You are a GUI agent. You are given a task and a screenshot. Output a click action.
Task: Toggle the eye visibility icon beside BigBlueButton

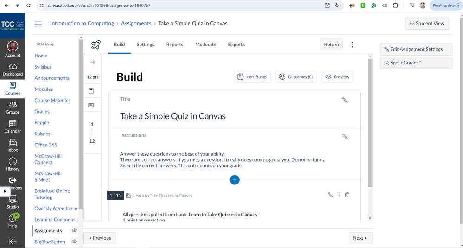click(74, 242)
